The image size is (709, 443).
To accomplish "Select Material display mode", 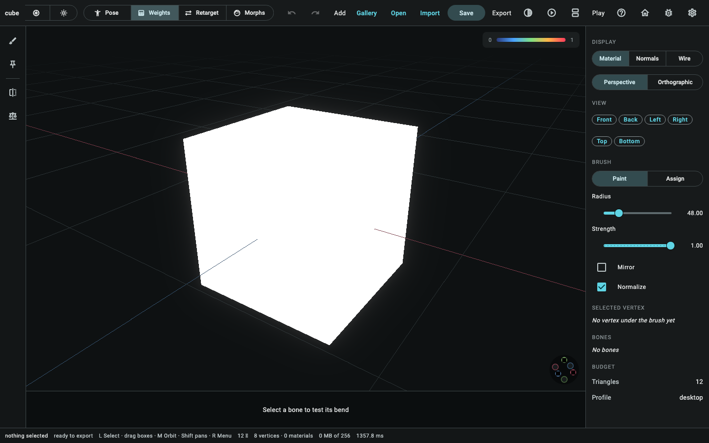I will click(611, 59).
